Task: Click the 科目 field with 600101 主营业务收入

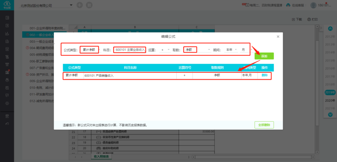Action: click(130, 50)
